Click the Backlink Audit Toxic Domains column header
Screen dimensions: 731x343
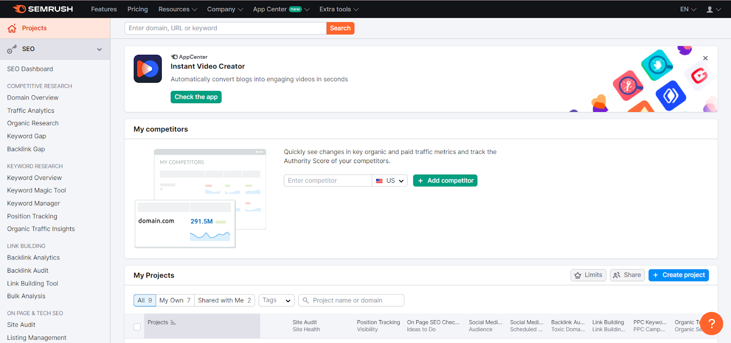(568, 326)
